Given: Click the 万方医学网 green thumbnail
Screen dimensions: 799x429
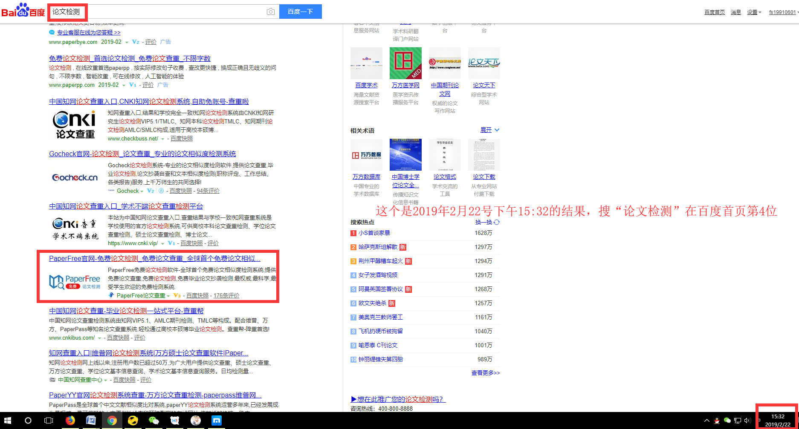Looking at the screenshot, I should click(405, 63).
